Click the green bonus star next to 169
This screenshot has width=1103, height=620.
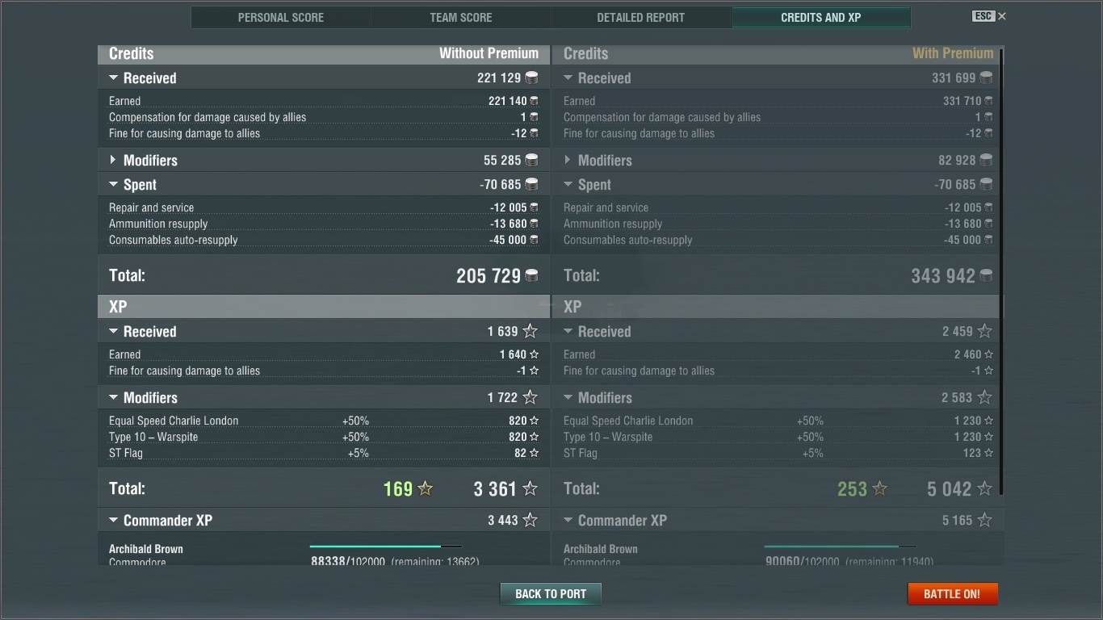coord(425,488)
